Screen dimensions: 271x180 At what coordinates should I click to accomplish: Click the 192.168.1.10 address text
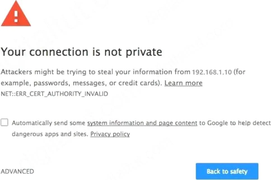point(212,72)
